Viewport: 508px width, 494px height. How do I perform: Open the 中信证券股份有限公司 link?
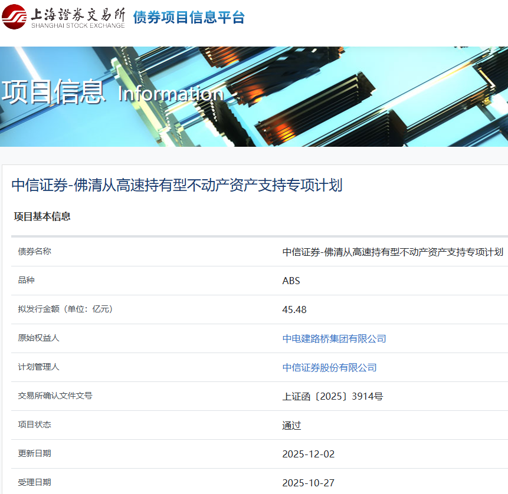click(329, 367)
